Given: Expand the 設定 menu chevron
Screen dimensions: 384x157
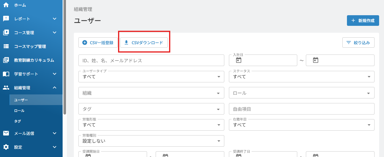Looking at the screenshot, I should pyautogui.click(x=55, y=147).
